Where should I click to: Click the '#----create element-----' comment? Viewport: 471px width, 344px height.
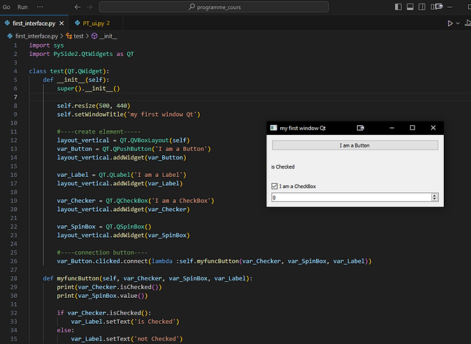click(99, 131)
